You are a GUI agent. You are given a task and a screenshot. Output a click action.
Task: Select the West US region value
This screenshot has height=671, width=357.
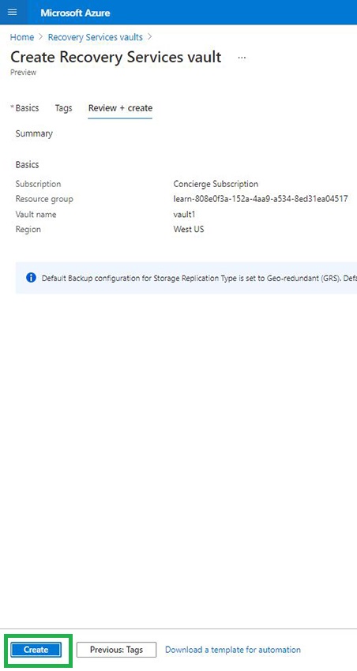tap(189, 229)
